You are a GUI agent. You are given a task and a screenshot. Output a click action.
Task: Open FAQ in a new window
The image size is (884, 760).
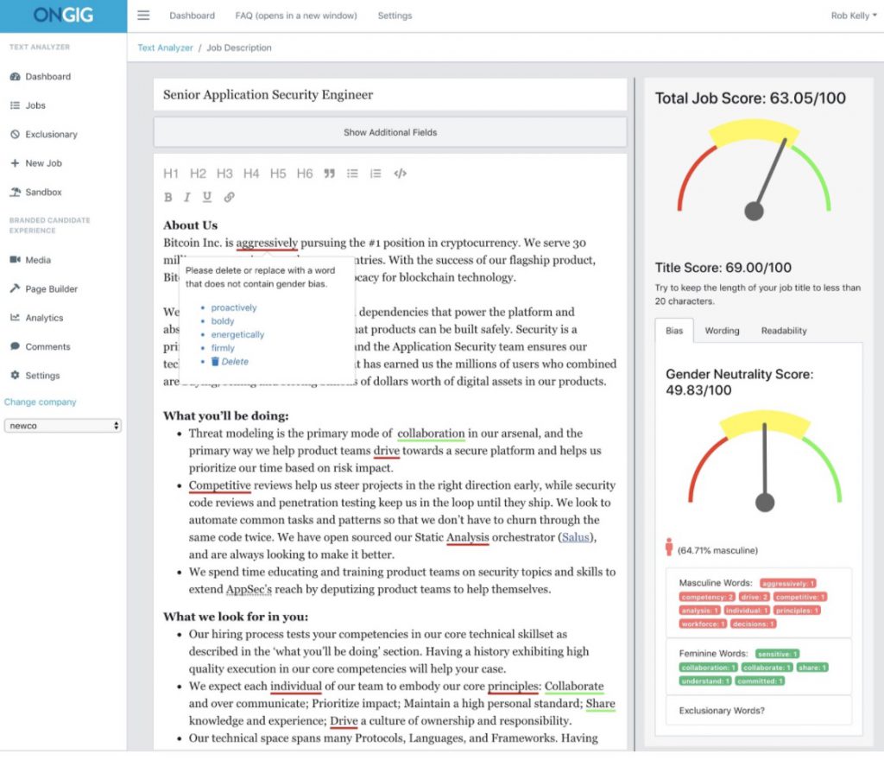[296, 16]
